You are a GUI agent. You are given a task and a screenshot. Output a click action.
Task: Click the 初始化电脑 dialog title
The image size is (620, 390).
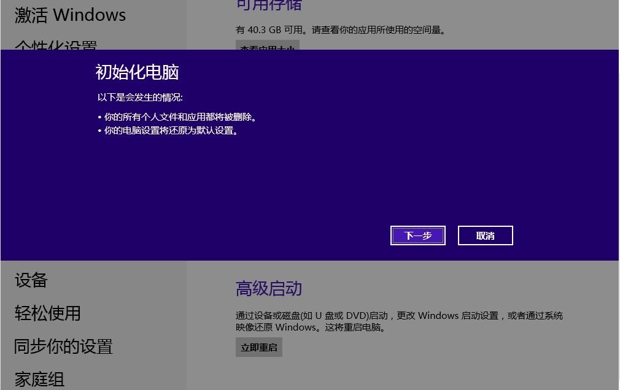pyautogui.click(x=138, y=72)
